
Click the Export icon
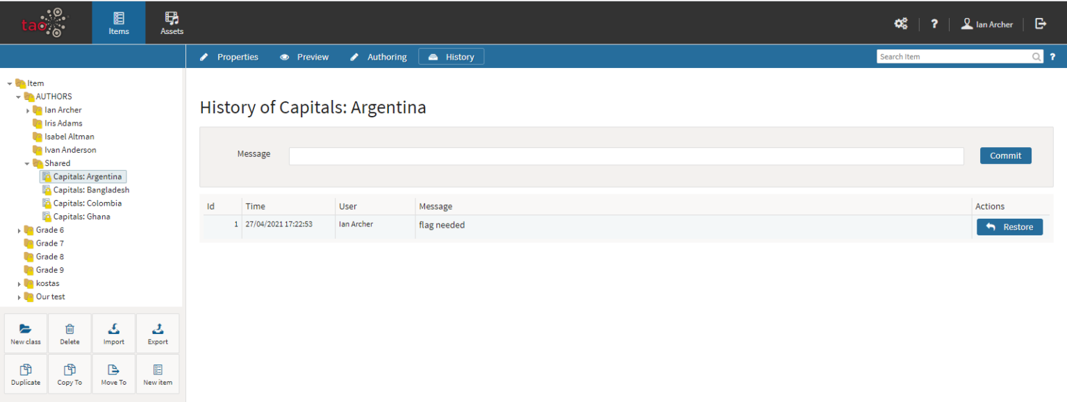pyautogui.click(x=158, y=329)
